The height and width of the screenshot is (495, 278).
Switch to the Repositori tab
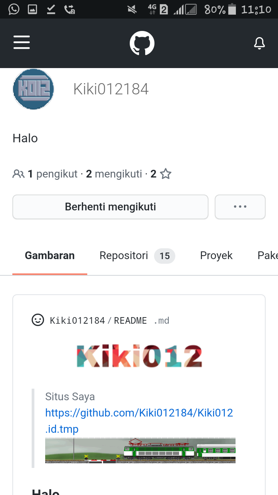[137, 256]
